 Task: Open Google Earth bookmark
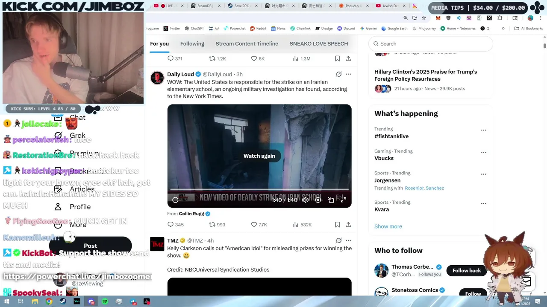tap(394, 29)
